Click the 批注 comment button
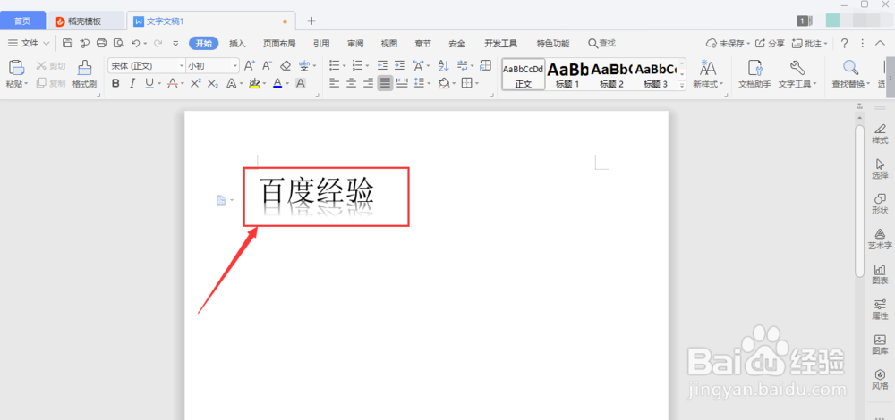This screenshot has height=420, width=895. (x=809, y=43)
